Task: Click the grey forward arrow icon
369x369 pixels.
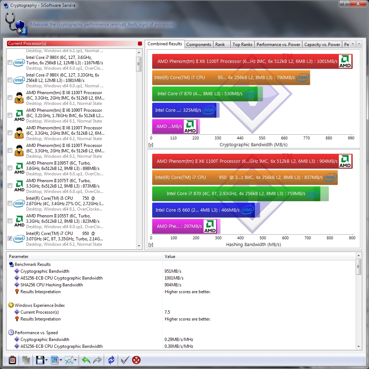Action: 97,360
